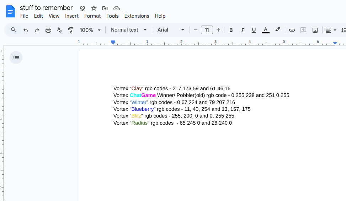Insert an image
The height and width of the screenshot is (201, 346).
tap(315, 30)
